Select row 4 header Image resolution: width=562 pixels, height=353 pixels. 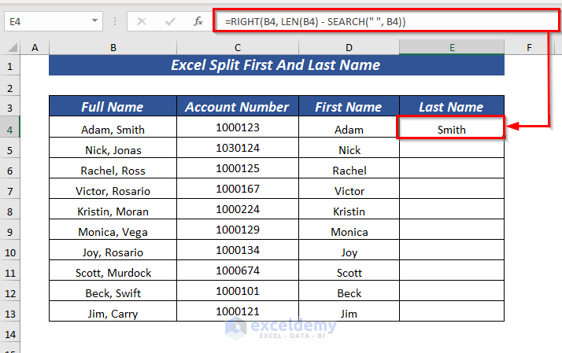point(10,129)
